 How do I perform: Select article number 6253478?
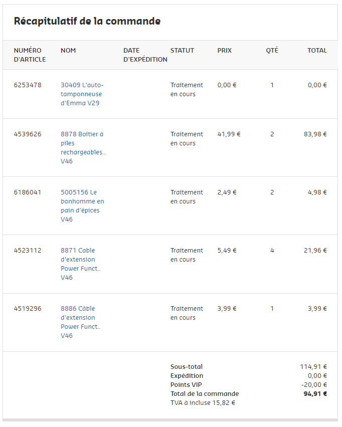point(28,85)
